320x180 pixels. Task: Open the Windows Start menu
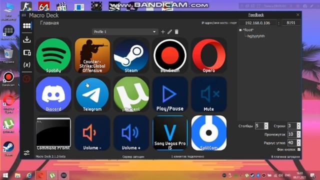[5, 175]
